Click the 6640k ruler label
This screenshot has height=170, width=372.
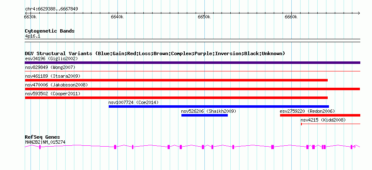click(117, 17)
